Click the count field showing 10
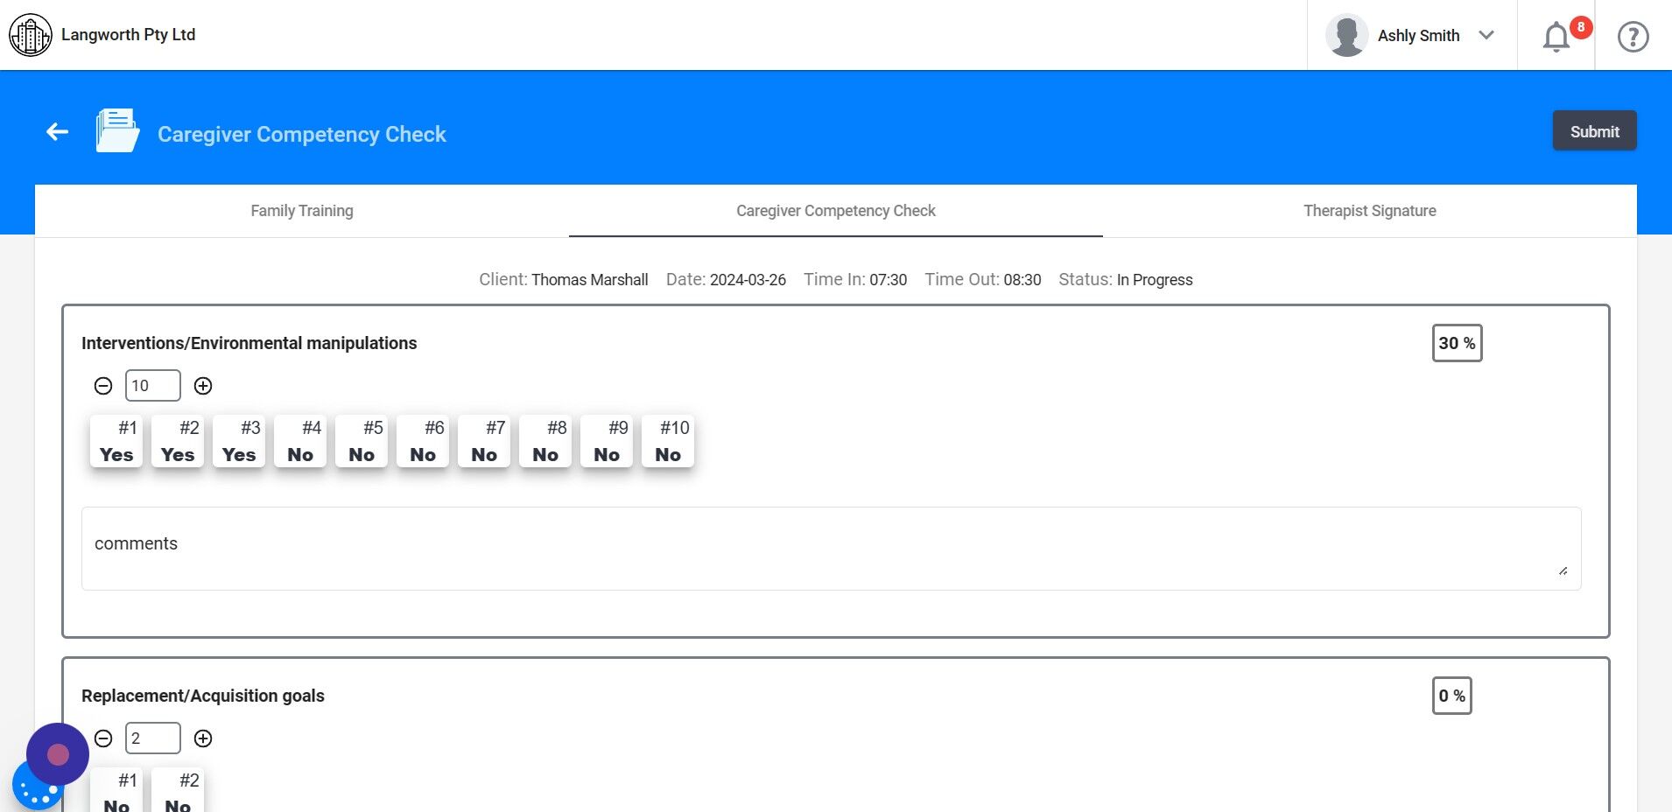 [x=152, y=385]
